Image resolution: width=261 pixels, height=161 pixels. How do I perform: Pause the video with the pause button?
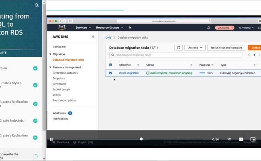pos(51,139)
